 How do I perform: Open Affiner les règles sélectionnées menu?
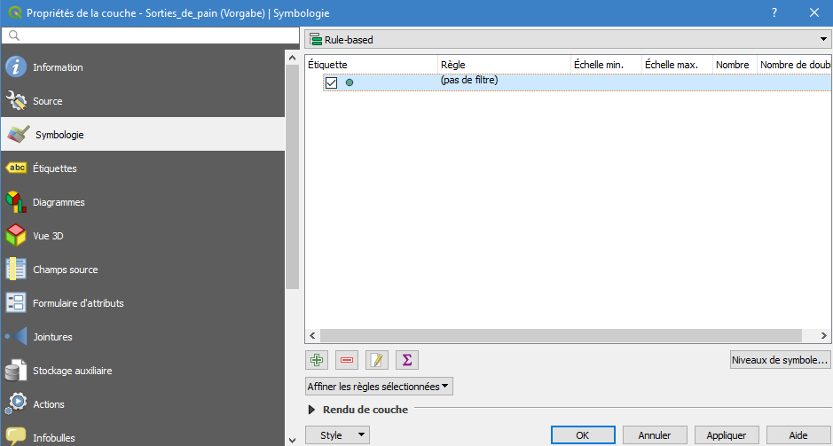tap(379, 387)
